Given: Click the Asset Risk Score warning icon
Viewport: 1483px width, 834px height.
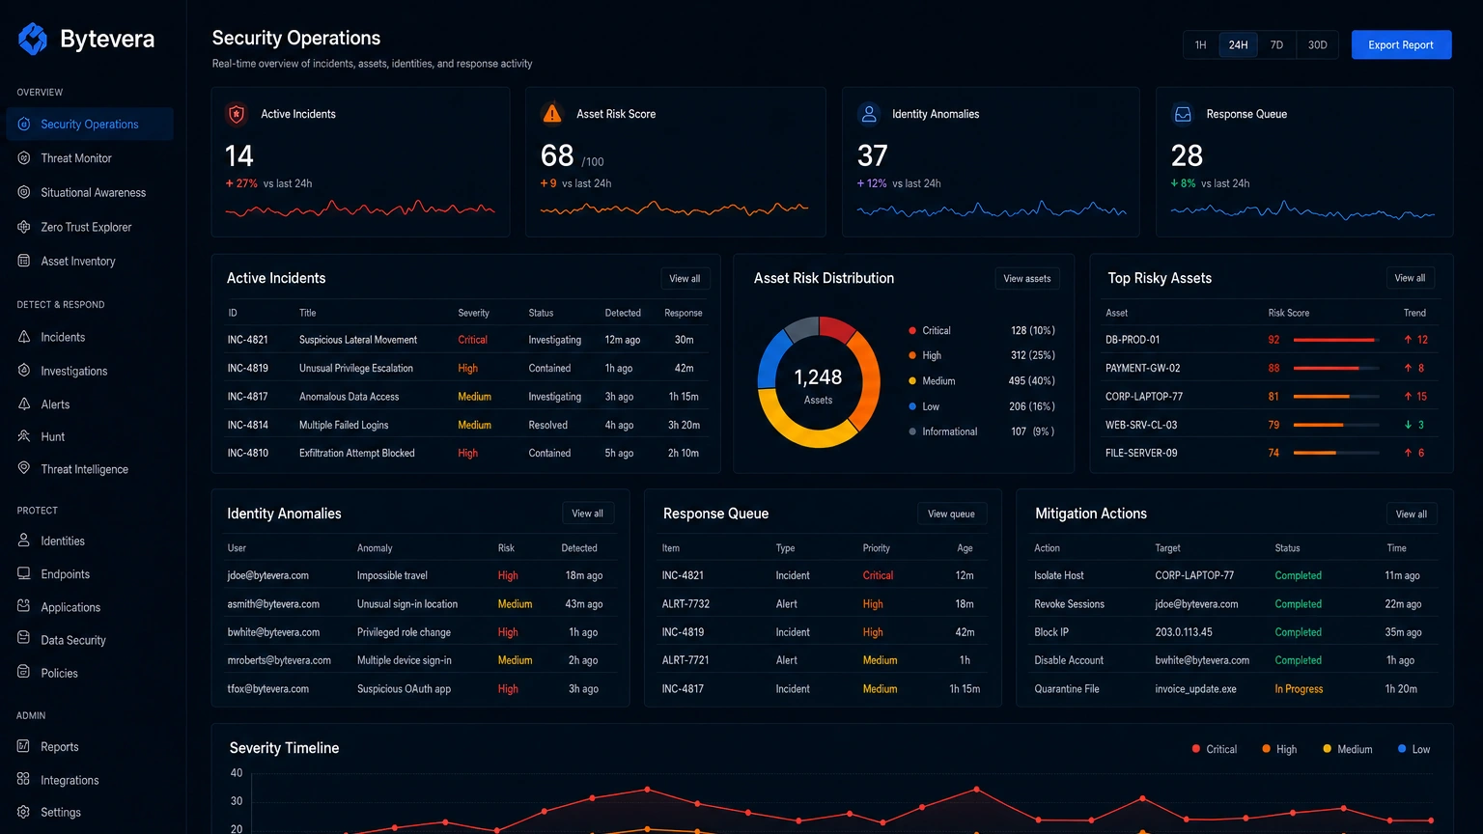Looking at the screenshot, I should 552,114.
